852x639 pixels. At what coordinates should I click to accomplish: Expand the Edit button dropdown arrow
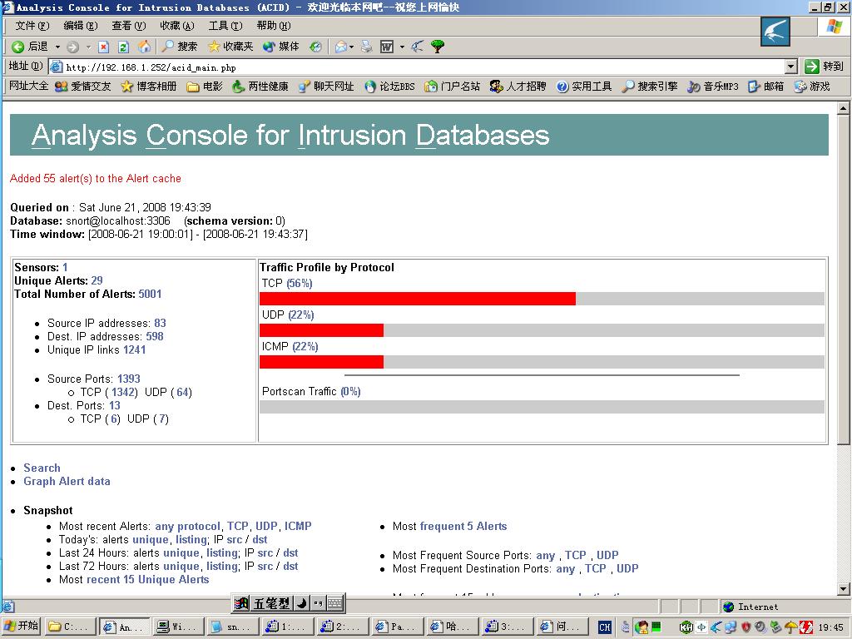[402, 47]
